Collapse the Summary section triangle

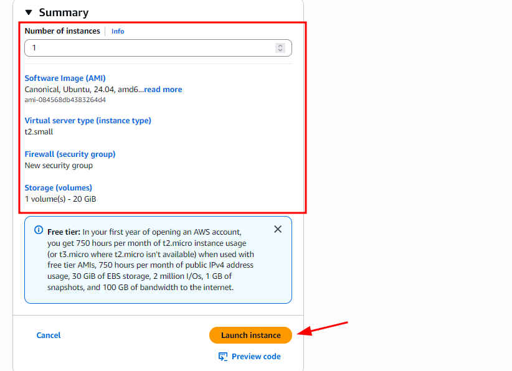tap(29, 12)
